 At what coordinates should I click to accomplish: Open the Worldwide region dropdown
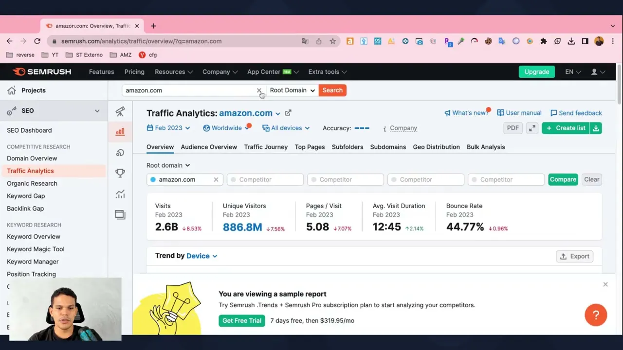226,128
